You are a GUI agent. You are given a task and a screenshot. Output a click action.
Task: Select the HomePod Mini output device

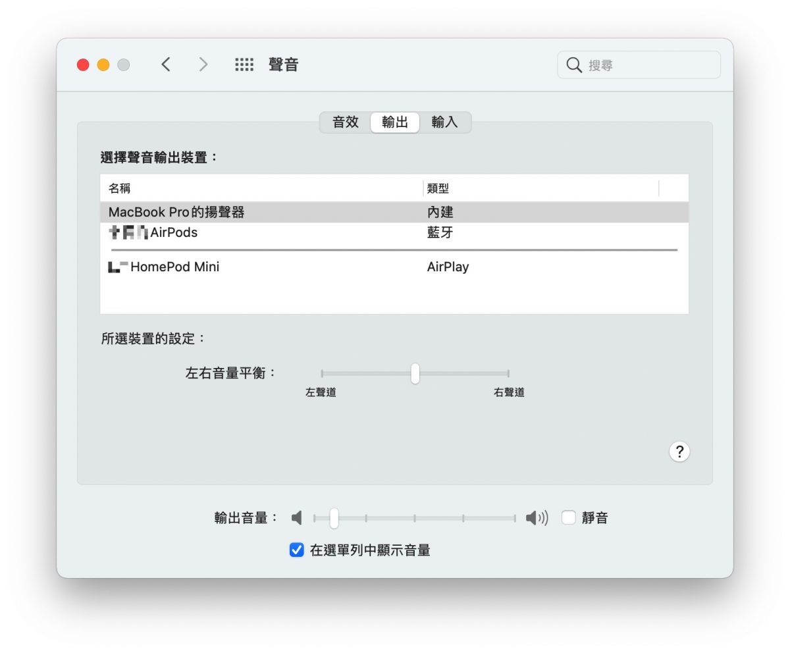click(x=394, y=267)
